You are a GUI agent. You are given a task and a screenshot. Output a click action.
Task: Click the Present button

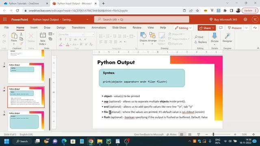coord(235,28)
